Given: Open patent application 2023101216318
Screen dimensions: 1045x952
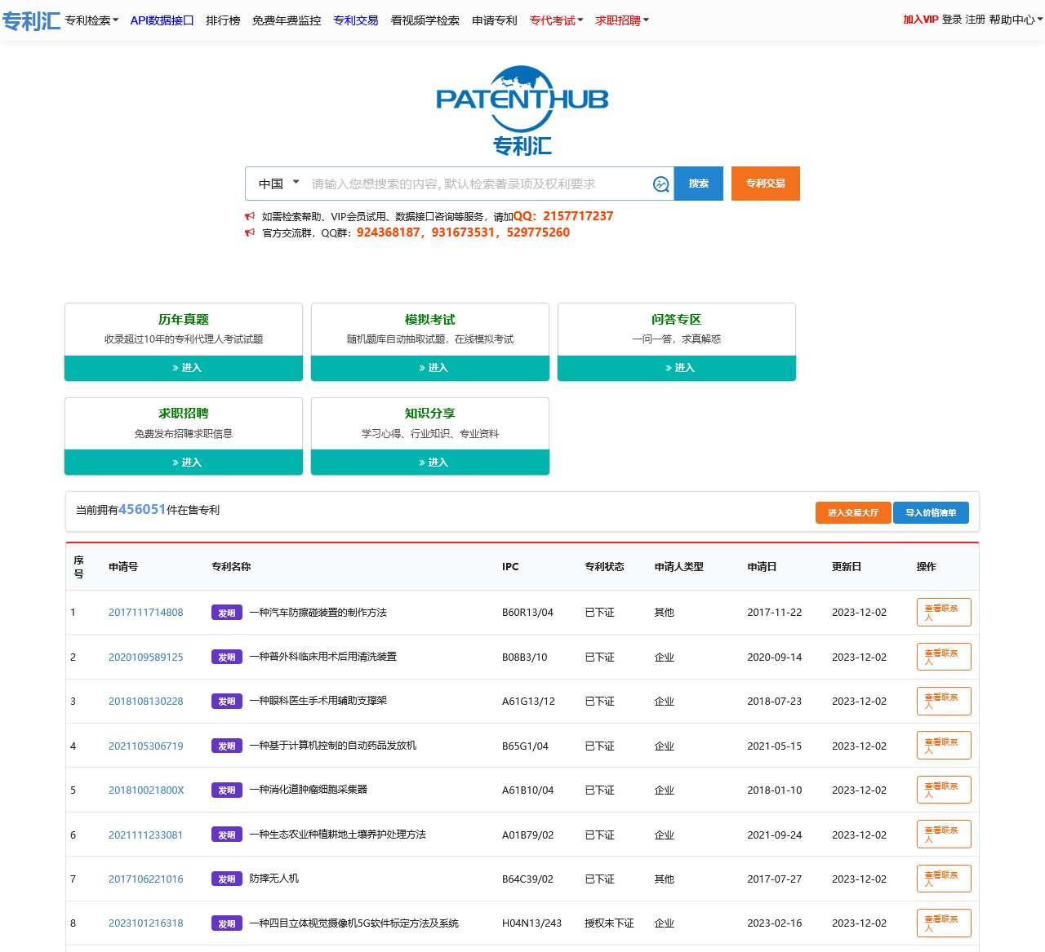Looking at the screenshot, I should pyautogui.click(x=146, y=923).
